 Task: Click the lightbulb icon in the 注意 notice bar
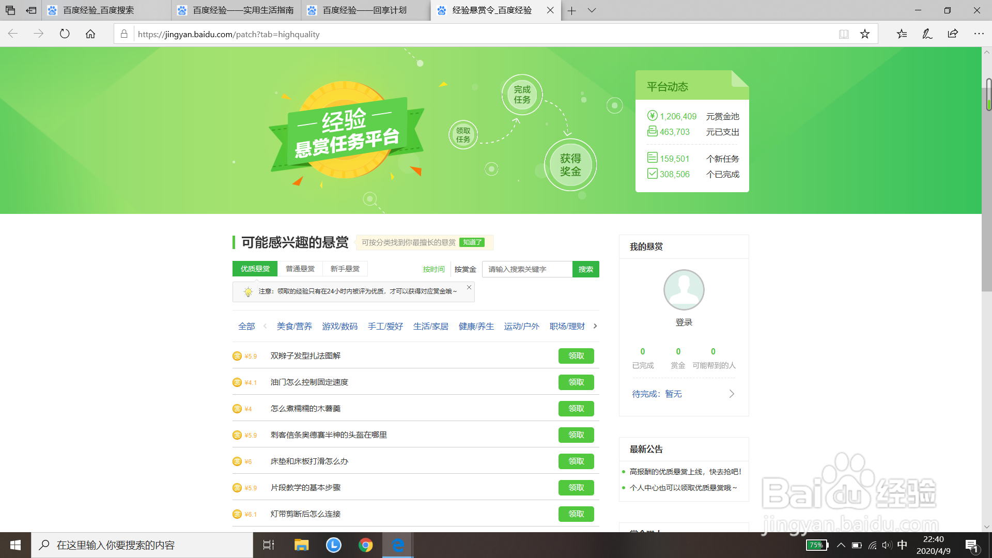[x=248, y=291]
